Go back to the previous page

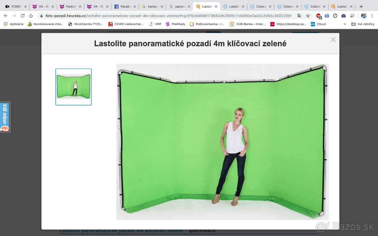tap(6, 16)
